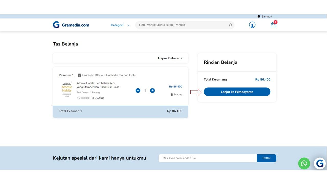Open the Atomic Habits book cover thumbnail
The width and height of the screenshot is (327, 184).
click(x=67, y=89)
